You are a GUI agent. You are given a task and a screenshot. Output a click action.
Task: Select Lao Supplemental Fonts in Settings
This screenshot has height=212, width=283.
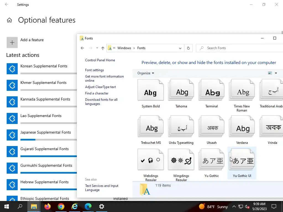click(x=41, y=116)
